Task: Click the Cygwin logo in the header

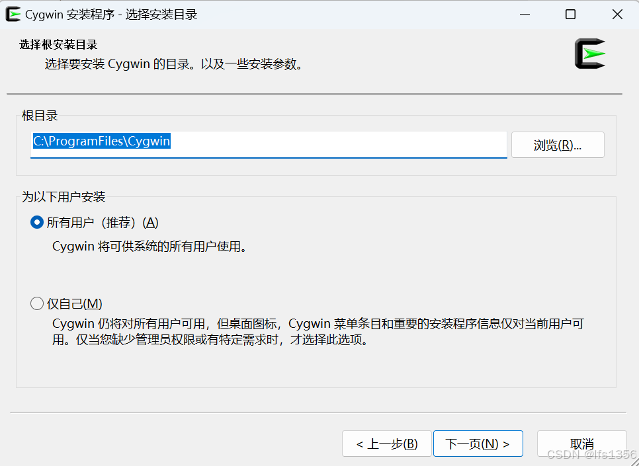Action: (x=589, y=54)
